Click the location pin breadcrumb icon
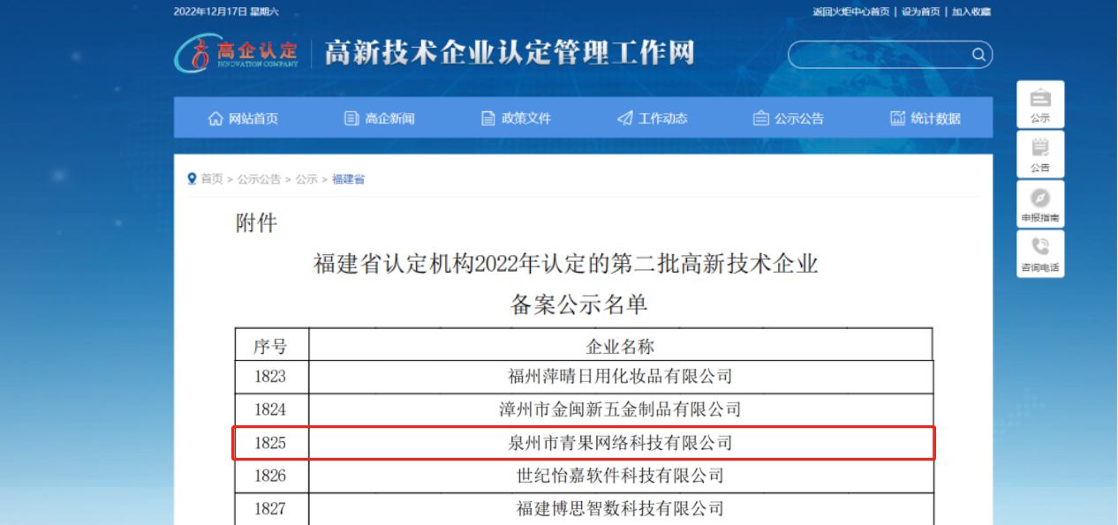Image resolution: width=1118 pixels, height=525 pixels. click(192, 178)
